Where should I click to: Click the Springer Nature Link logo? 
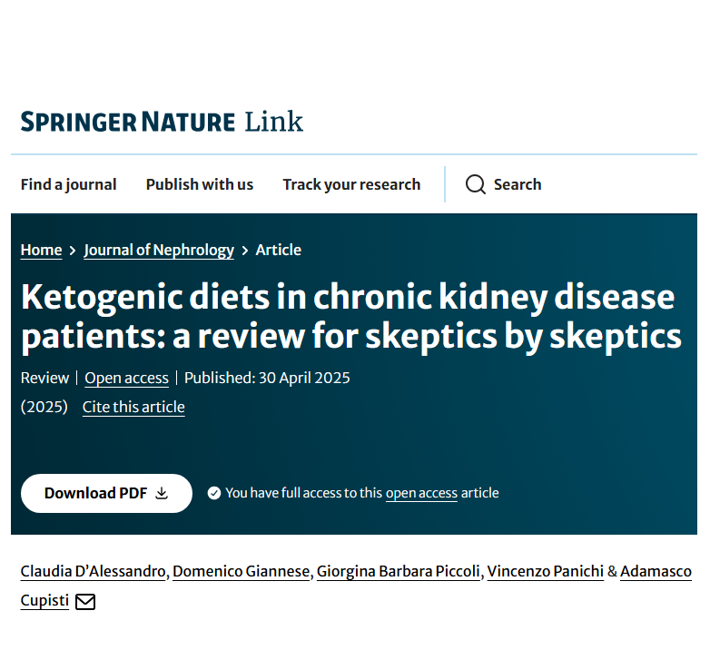(162, 121)
